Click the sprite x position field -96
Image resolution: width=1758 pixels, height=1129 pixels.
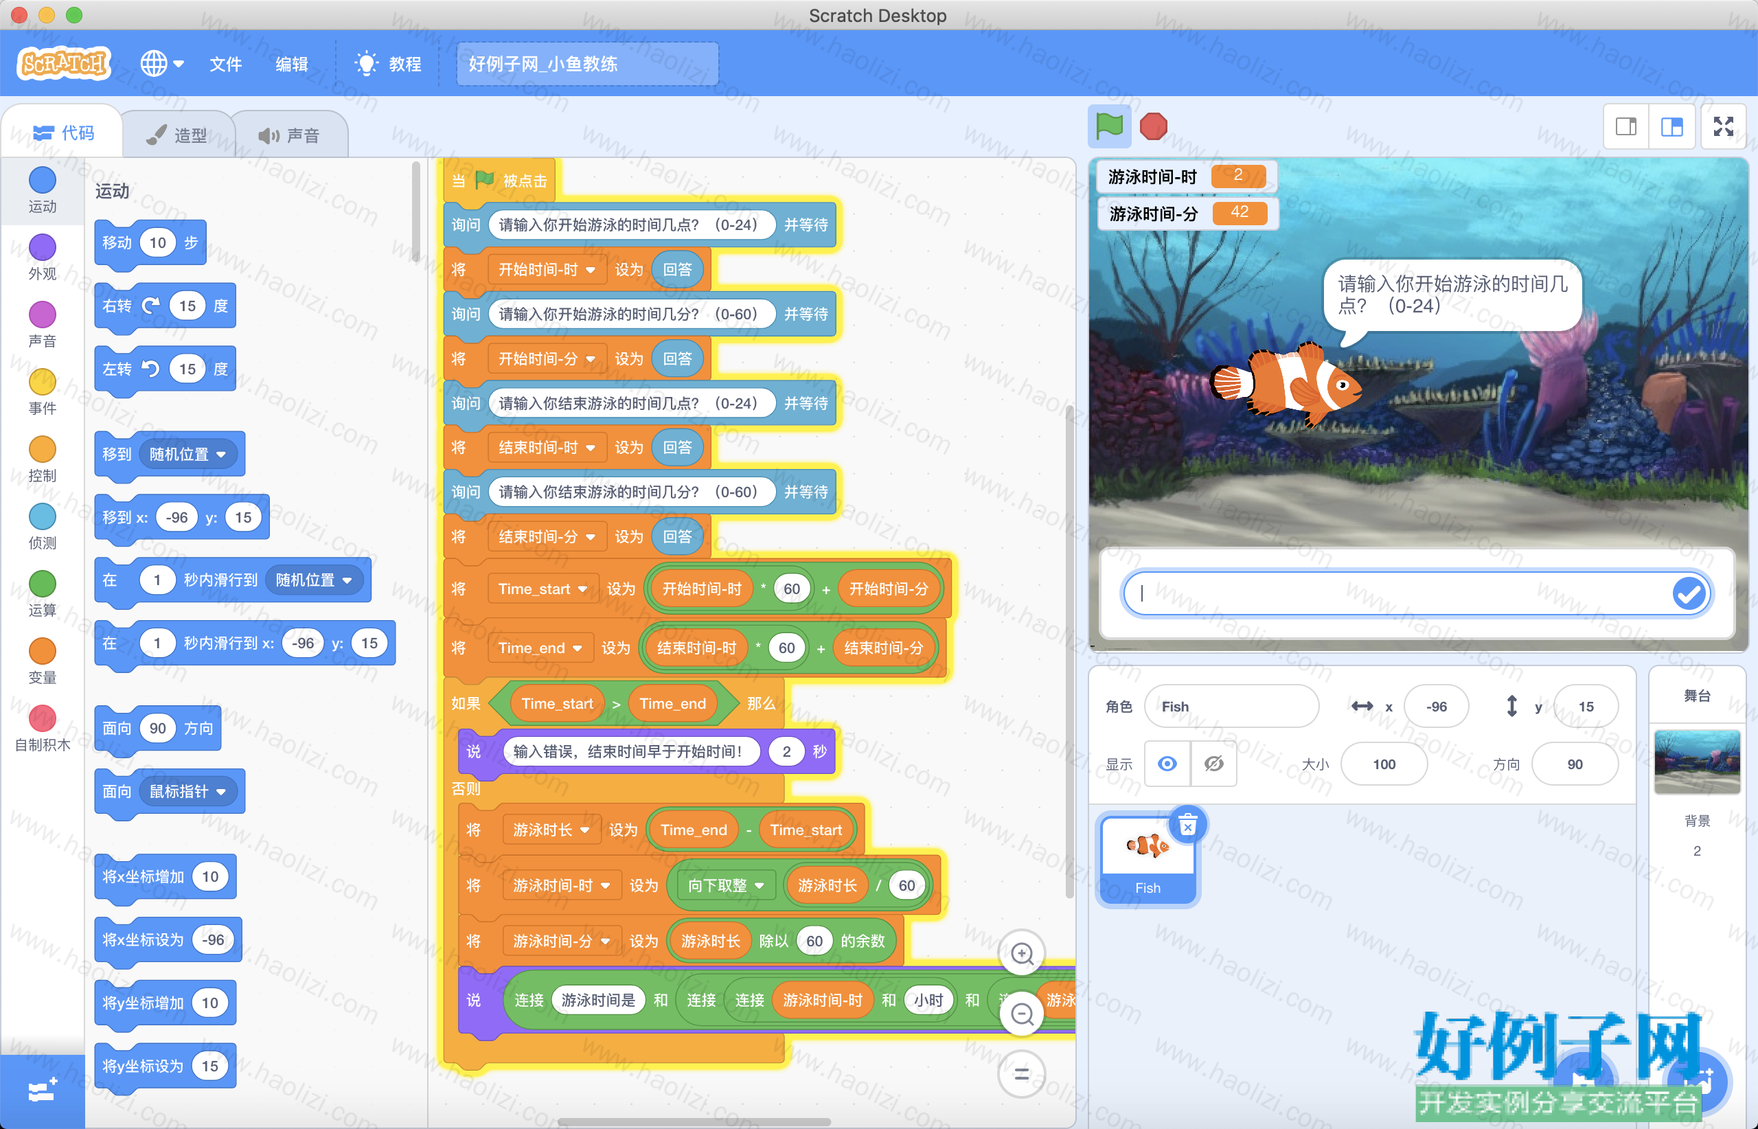pos(1436,706)
